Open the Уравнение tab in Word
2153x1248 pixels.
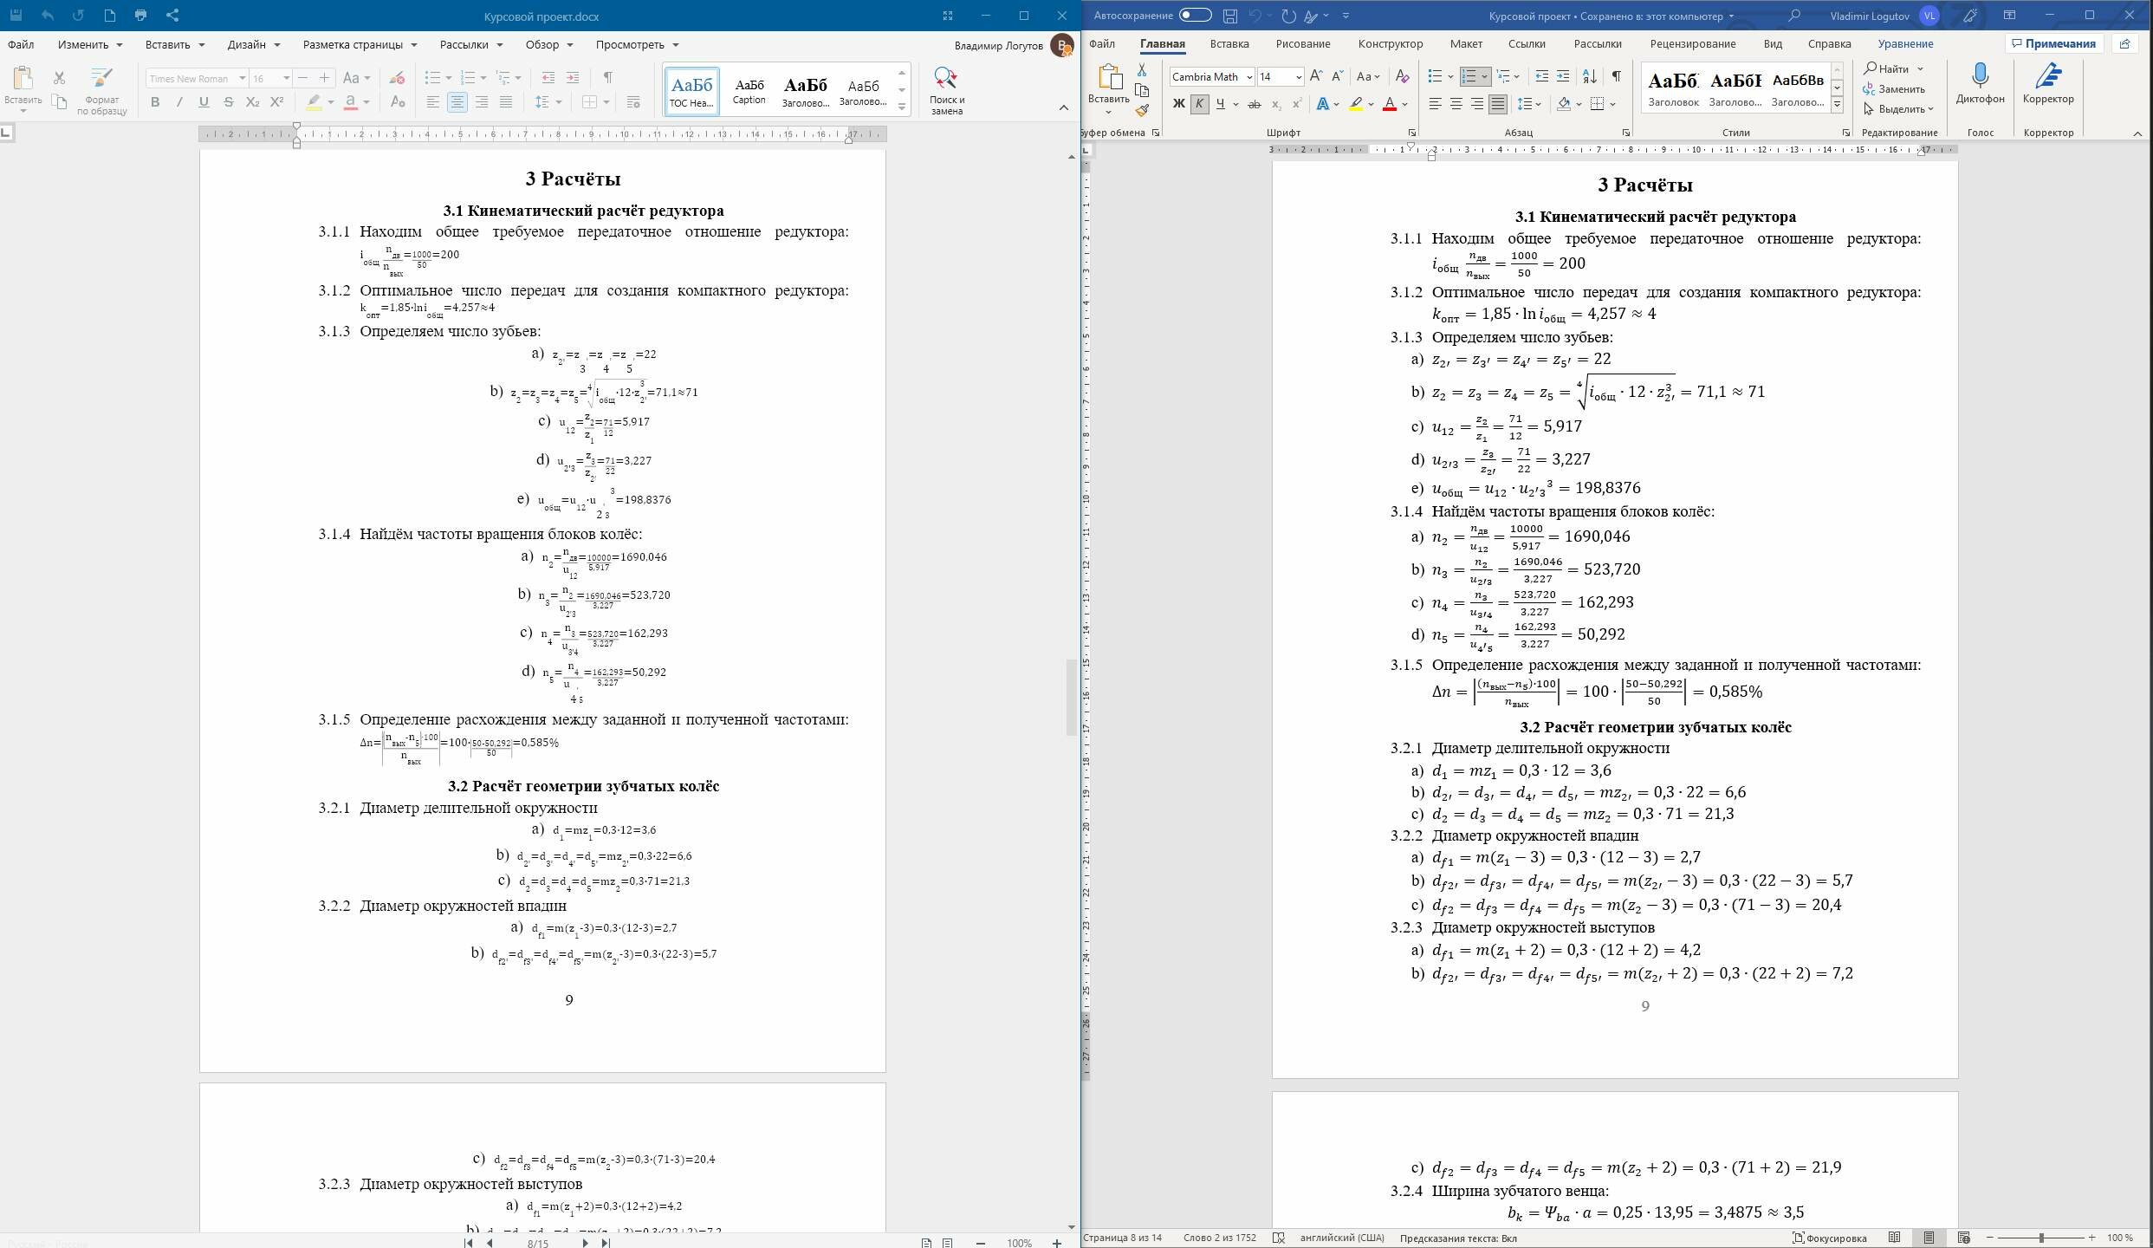pyautogui.click(x=1905, y=43)
